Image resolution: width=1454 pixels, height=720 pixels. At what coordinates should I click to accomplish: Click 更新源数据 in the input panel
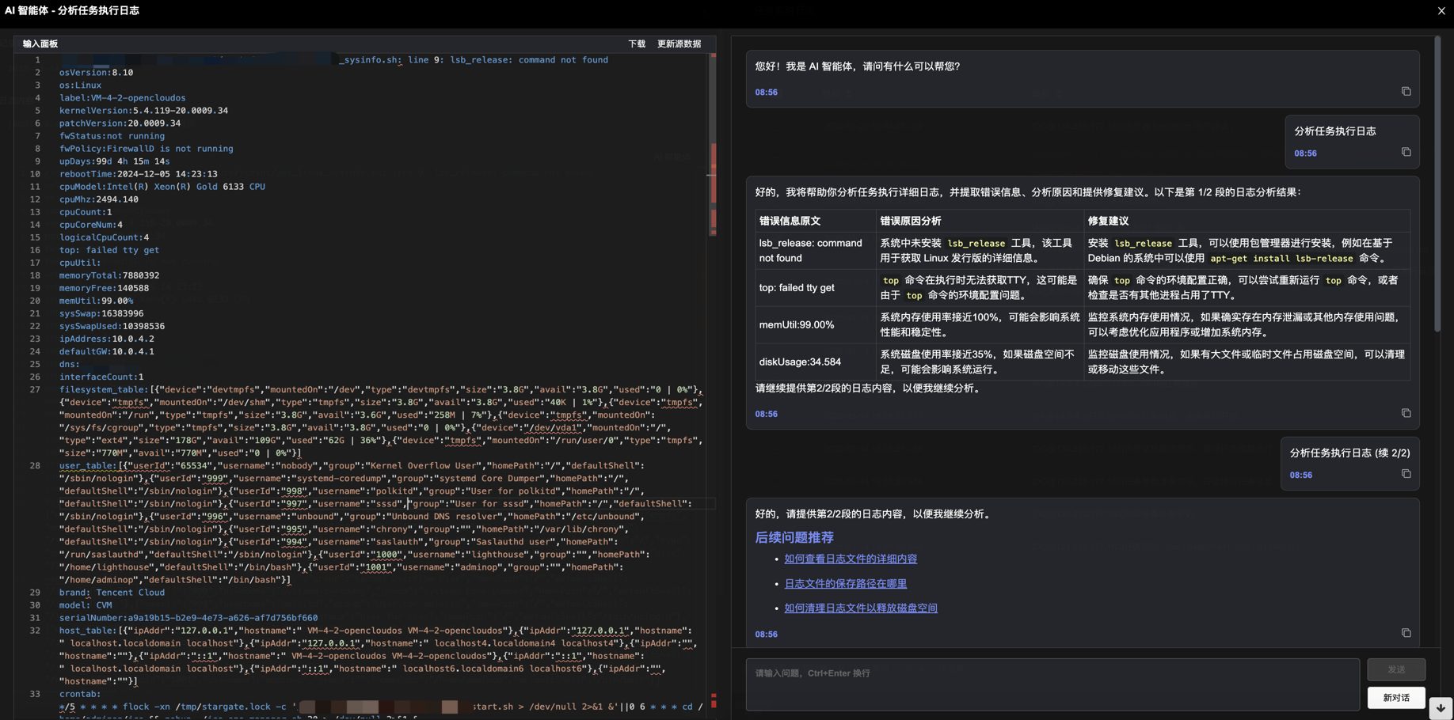click(679, 44)
